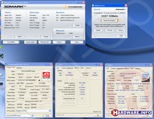
Task: Click Resolution value 1024 x 768
Action: coord(46,15)
